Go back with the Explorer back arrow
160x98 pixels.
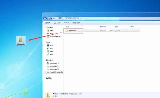[x=45, y=18]
